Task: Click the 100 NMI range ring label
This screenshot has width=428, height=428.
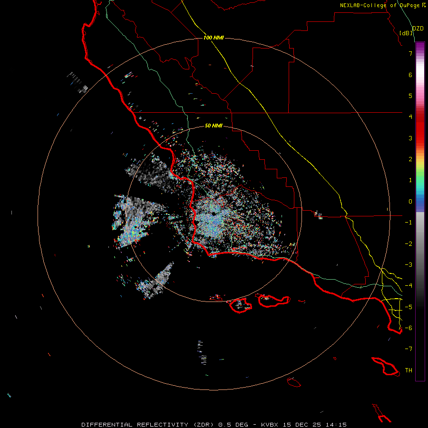Action: tap(214, 38)
